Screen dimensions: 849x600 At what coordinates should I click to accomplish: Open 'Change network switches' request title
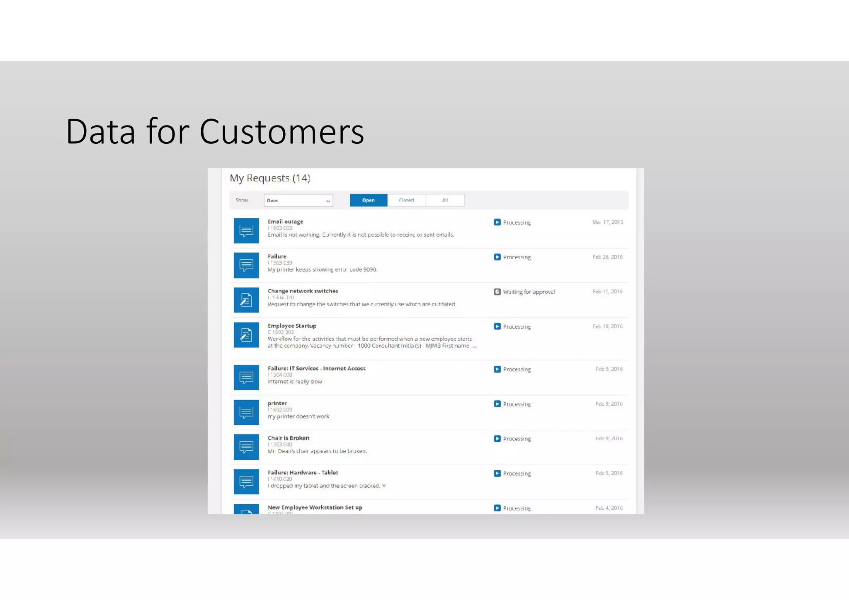pos(303,291)
